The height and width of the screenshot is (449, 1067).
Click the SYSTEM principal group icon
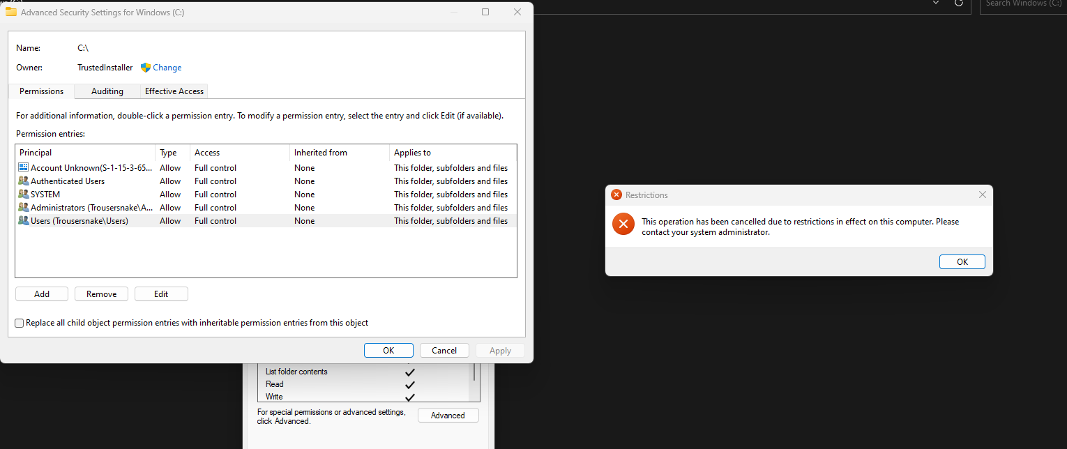(24, 195)
